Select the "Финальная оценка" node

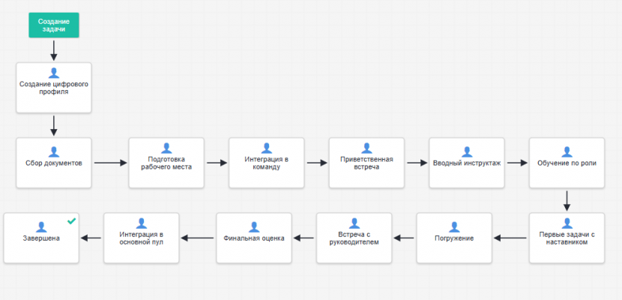click(x=254, y=238)
